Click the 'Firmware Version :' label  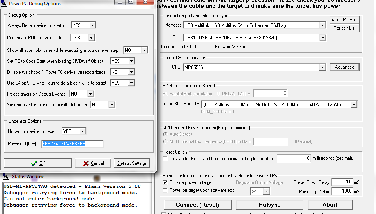(231, 47)
